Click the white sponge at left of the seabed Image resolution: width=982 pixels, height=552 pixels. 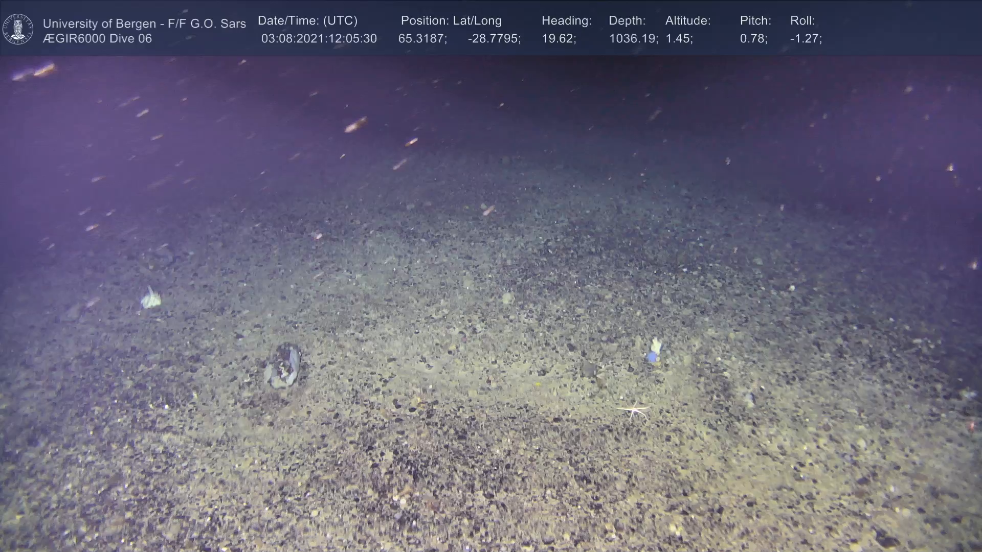point(150,298)
